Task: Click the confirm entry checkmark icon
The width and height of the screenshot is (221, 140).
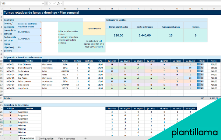Action: coord(55,3)
